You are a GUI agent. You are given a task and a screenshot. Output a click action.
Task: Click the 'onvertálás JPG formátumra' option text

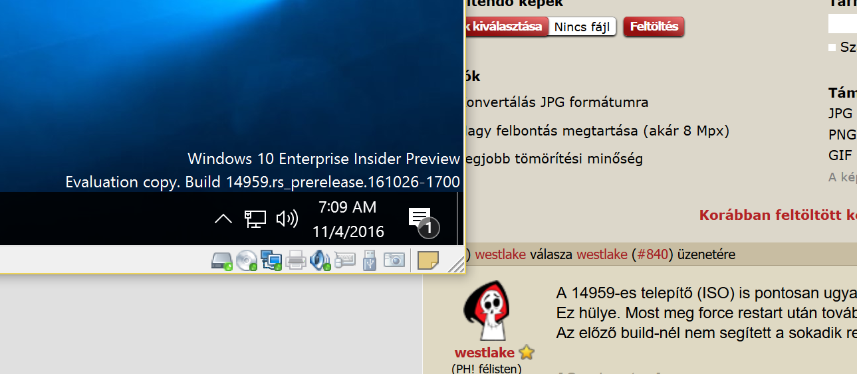[556, 102]
